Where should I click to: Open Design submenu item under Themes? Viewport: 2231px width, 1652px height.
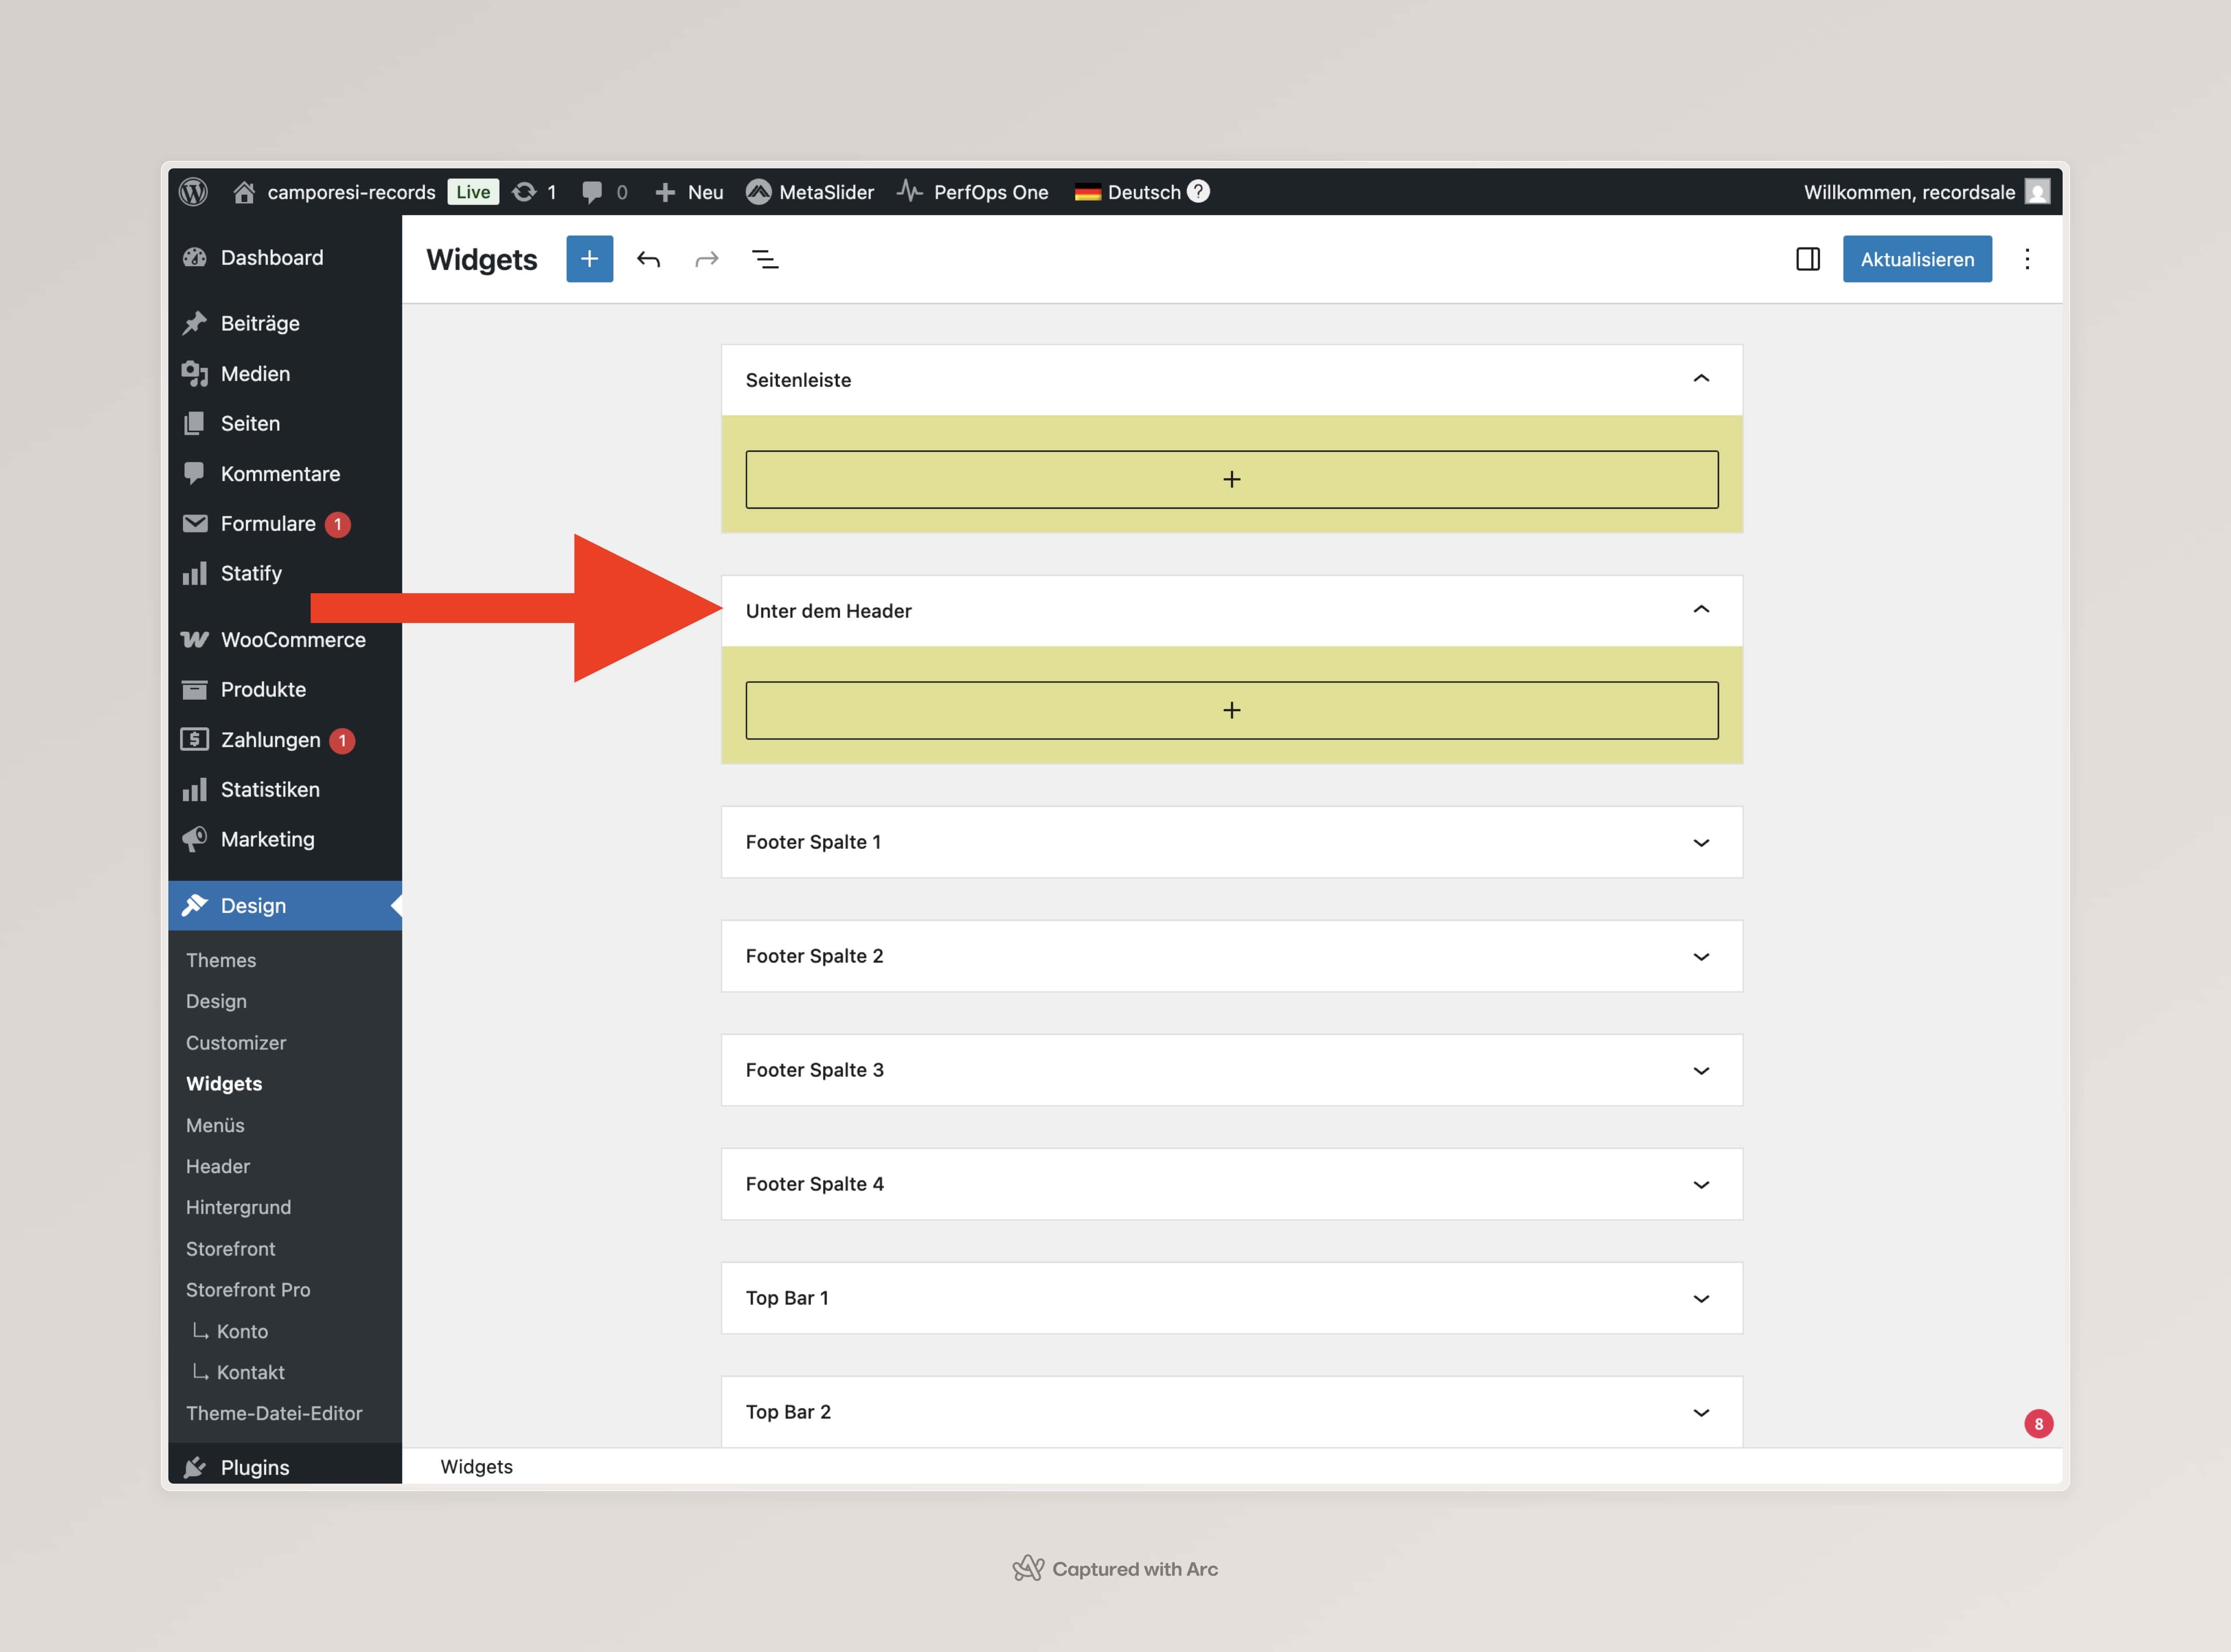click(216, 1001)
